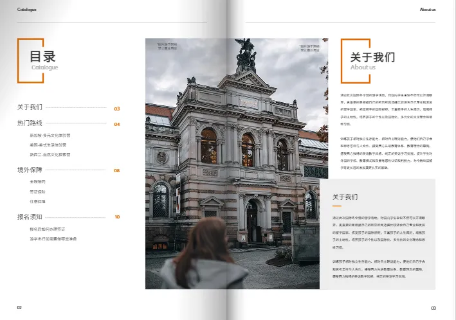Click the small 'Catalogue' header at the top left
Image resolution: width=456 pixels, height=320 pixels.
27,9
